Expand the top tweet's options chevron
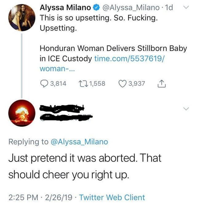The width and height of the screenshot is (197, 210). (x=185, y=8)
